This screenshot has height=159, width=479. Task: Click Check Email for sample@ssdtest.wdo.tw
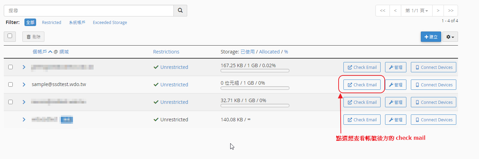click(362, 85)
